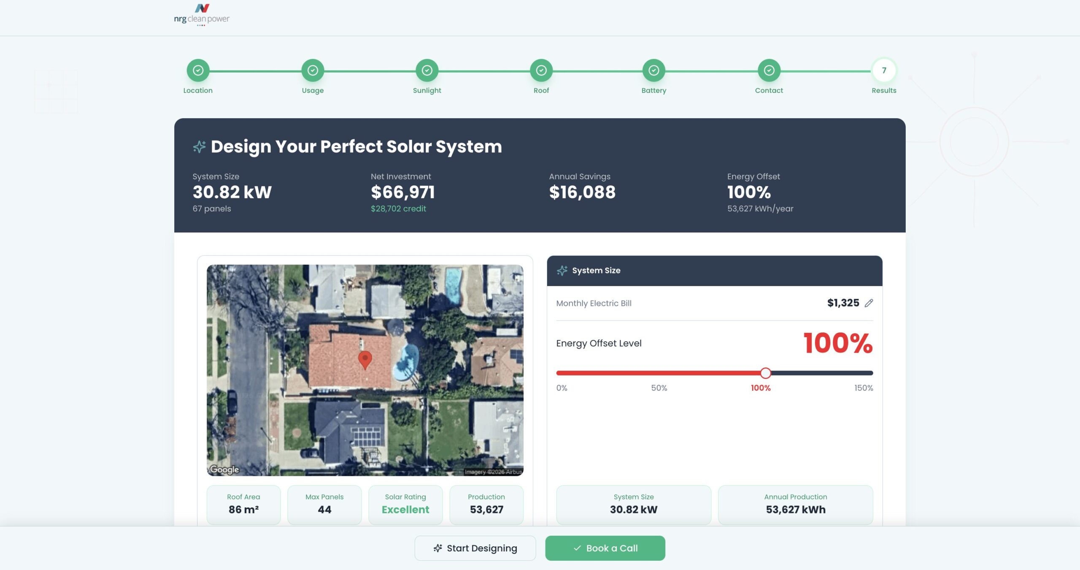
Task: Click the red map pin on the house
Action: [x=365, y=360]
